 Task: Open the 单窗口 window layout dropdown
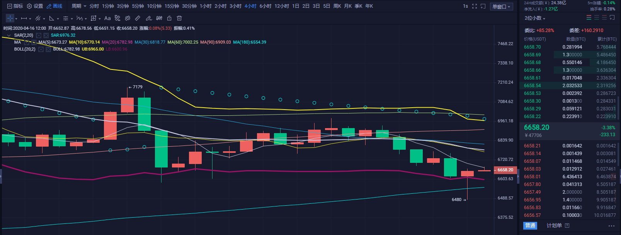501,7
